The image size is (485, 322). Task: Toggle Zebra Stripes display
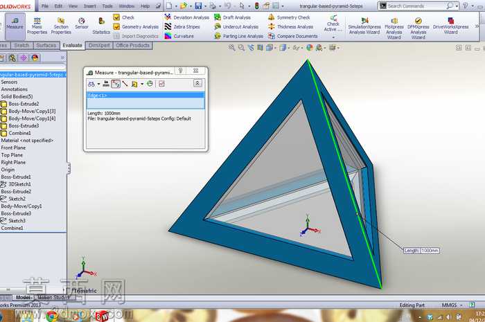pyautogui.click(x=182, y=27)
